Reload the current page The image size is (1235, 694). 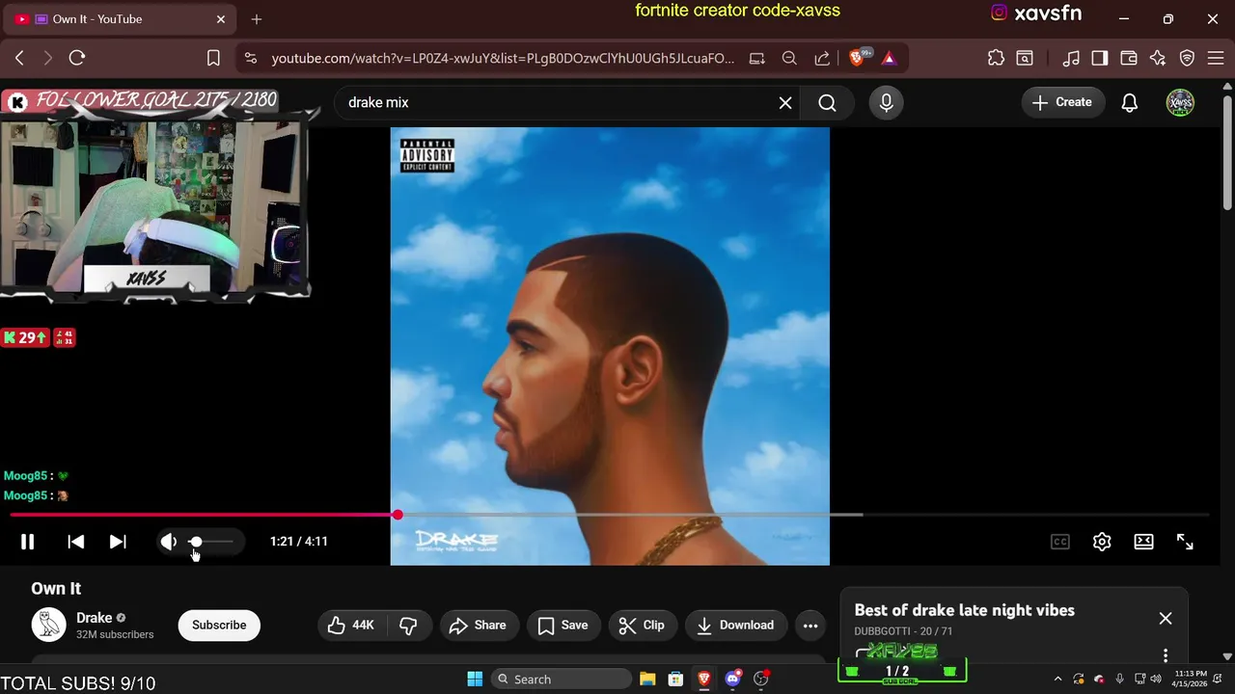point(77,58)
